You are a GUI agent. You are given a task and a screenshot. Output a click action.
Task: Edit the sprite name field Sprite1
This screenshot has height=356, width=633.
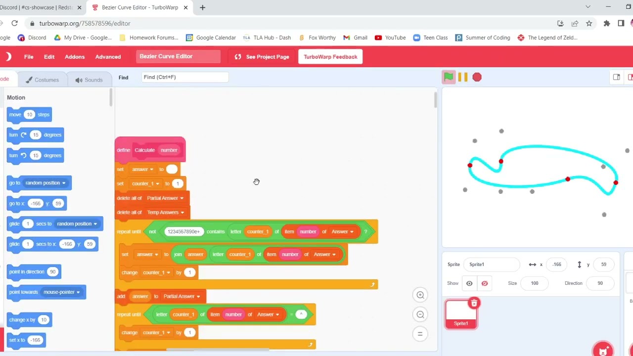click(x=492, y=265)
